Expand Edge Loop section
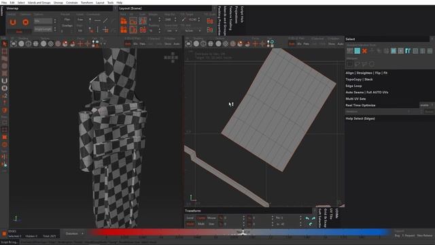 [x=353, y=86]
